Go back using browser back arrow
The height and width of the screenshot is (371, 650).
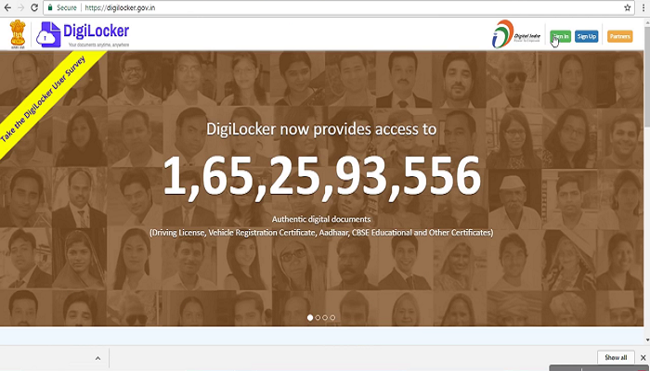(6, 6)
